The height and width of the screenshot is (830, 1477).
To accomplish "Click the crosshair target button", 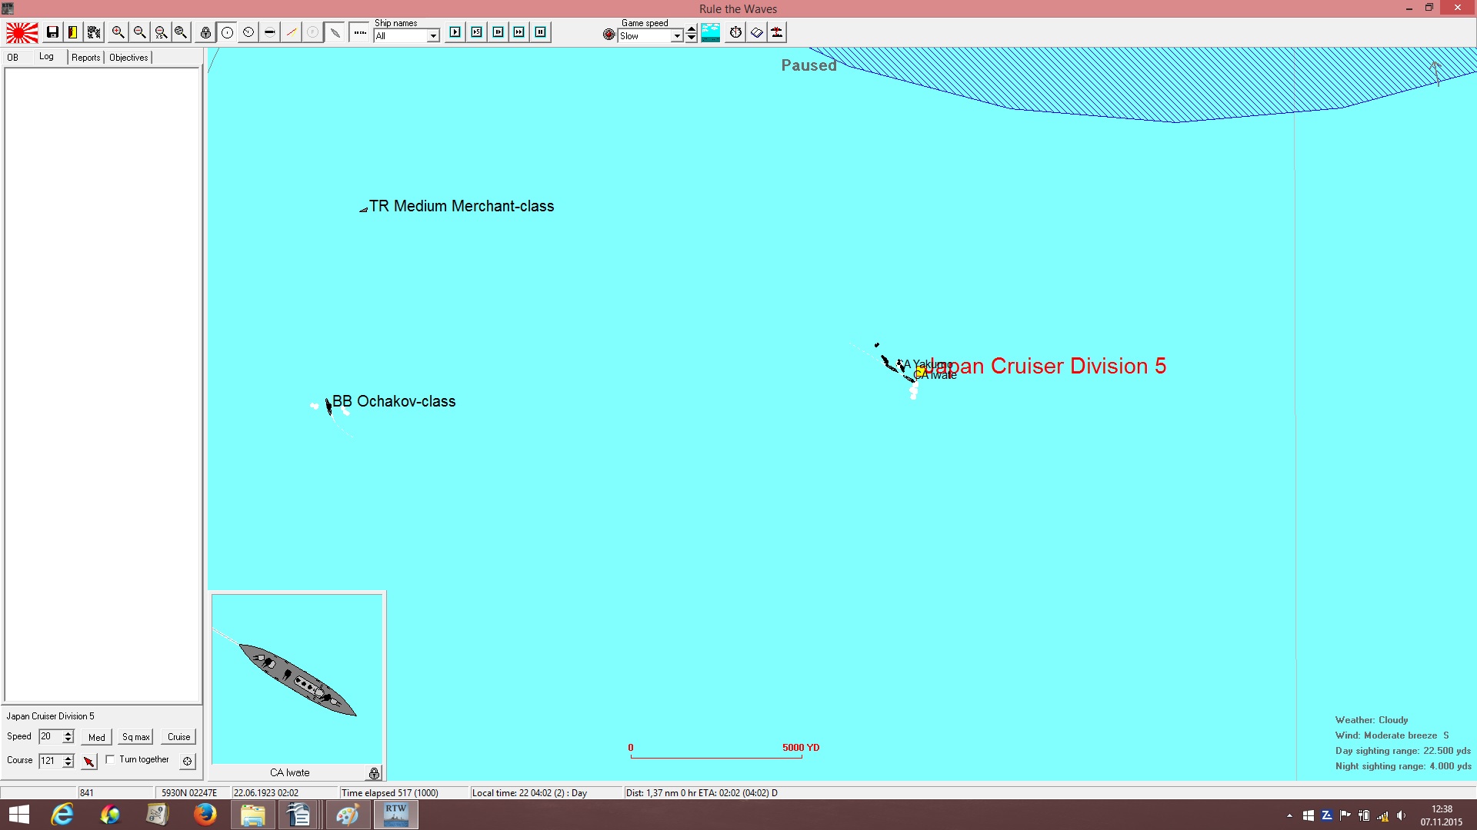I will click(x=188, y=761).
